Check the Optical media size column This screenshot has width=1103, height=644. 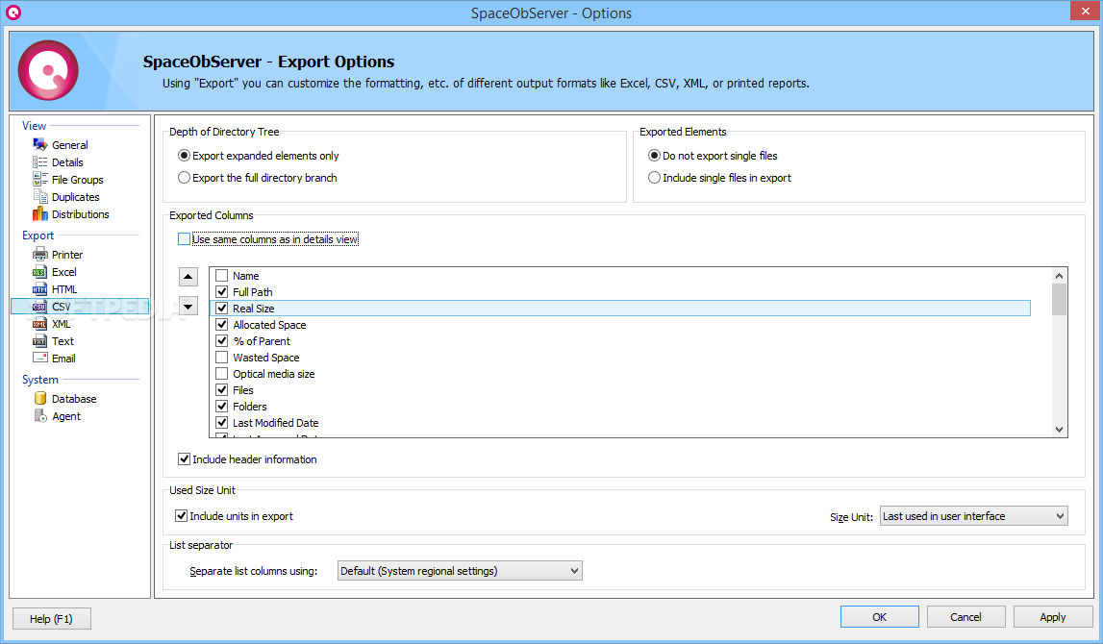(x=221, y=373)
